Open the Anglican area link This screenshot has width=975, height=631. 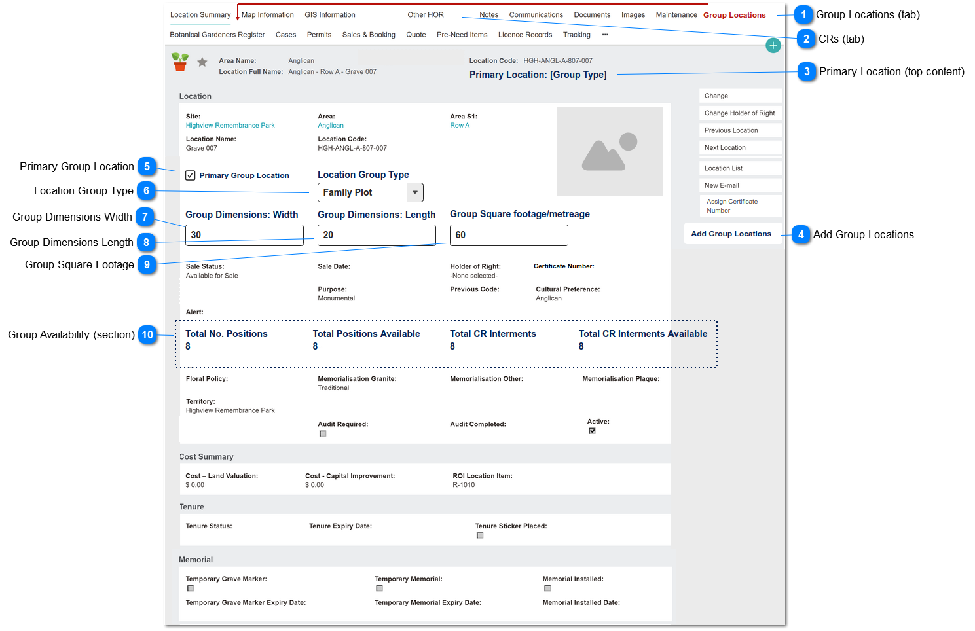click(x=331, y=126)
